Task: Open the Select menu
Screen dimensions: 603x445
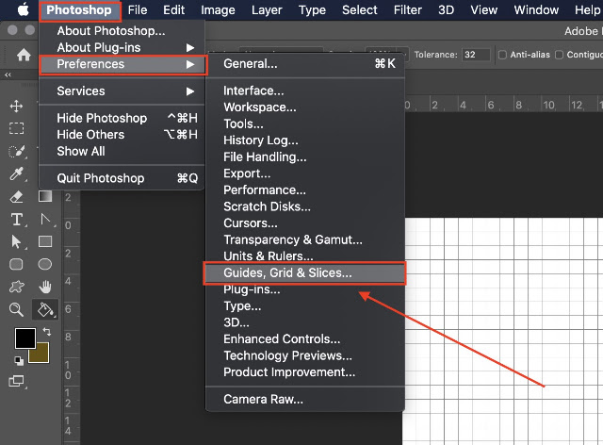Action: tap(360, 10)
